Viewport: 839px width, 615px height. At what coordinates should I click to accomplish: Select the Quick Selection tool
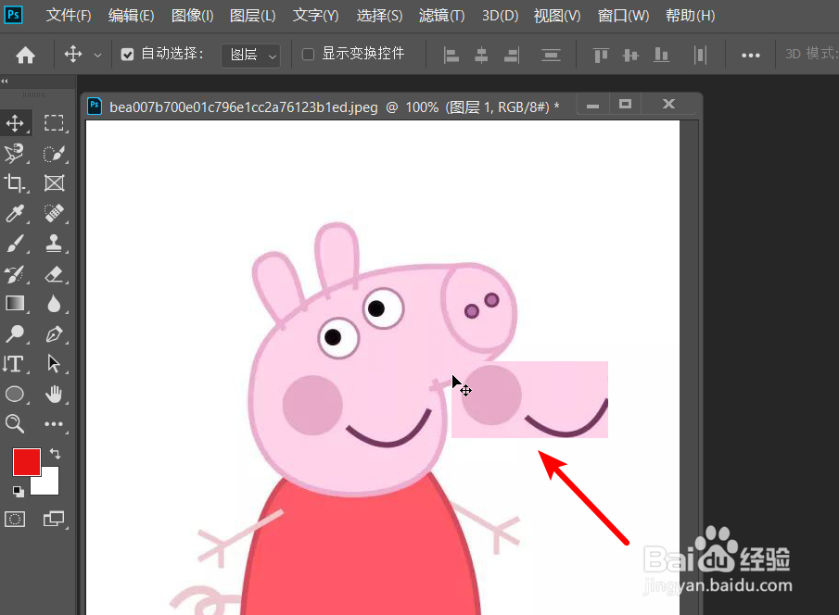pyautogui.click(x=54, y=154)
